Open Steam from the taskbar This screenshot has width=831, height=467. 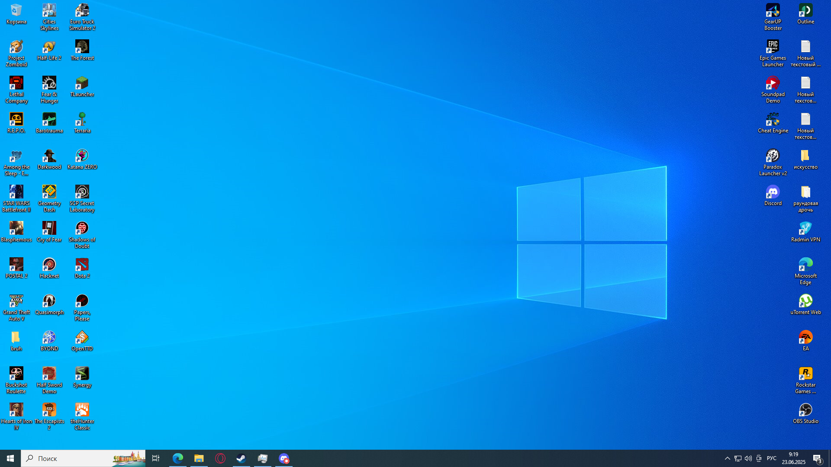[x=242, y=458]
